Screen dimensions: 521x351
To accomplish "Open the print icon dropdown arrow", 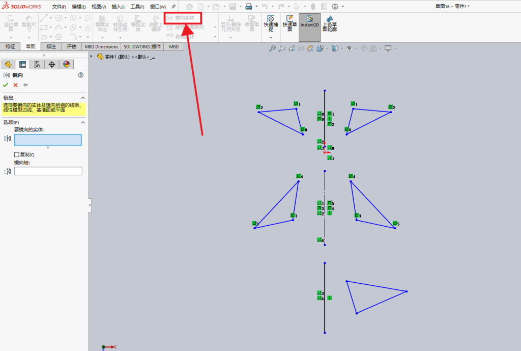I will [256, 6].
